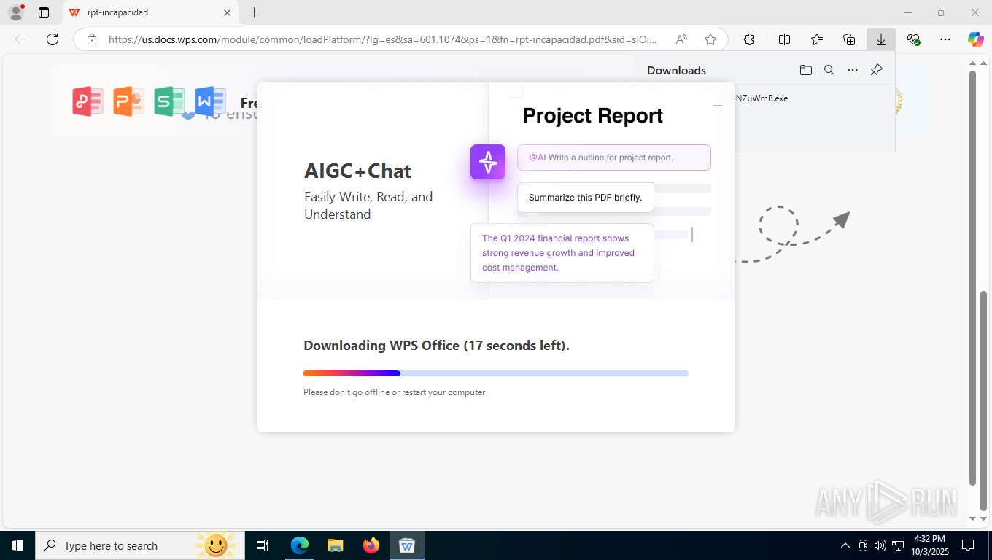Screen dimensions: 992x560
Task: Add this page to favorites star
Action: coord(710,39)
